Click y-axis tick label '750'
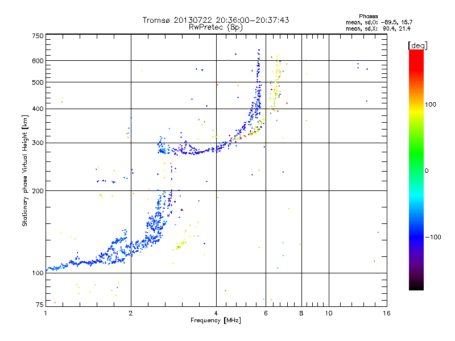The image size is (455, 341). coord(38,36)
